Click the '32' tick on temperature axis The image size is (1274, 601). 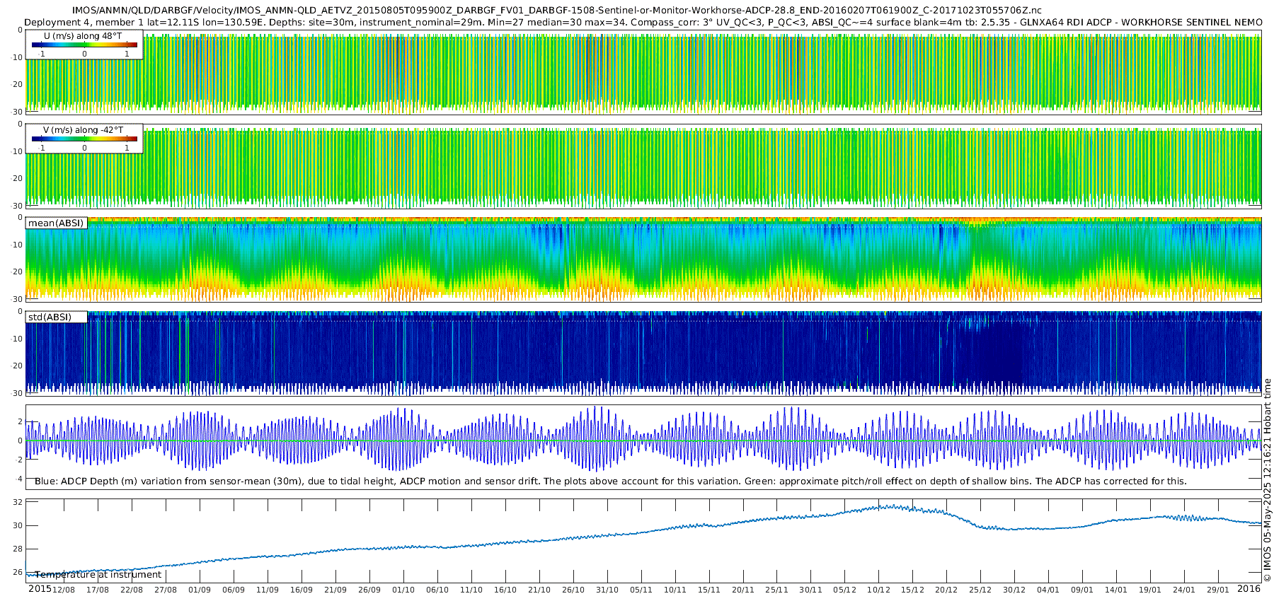[x=18, y=502]
